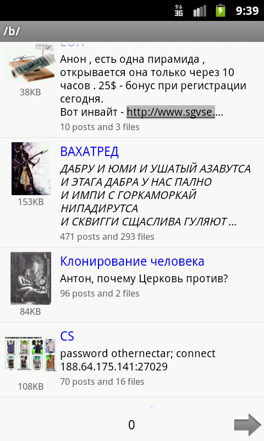Go to next page with arrow icon
The image size is (264, 441).
click(x=248, y=424)
